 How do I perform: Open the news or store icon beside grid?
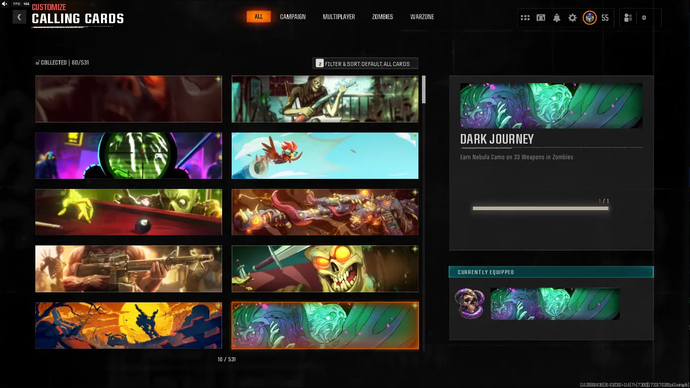click(x=541, y=18)
